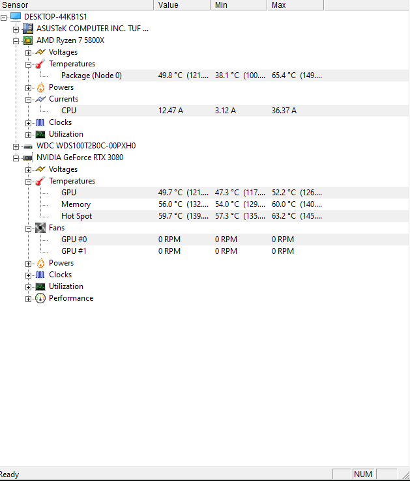Collapse Temperatures node under AMD Ryzen
This screenshot has width=410, height=481.
pyautogui.click(x=28, y=64)
